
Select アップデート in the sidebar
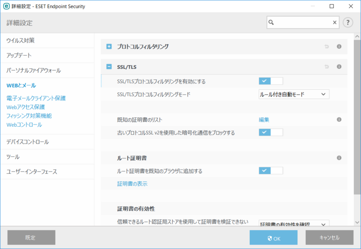click(x=47, y=55)
